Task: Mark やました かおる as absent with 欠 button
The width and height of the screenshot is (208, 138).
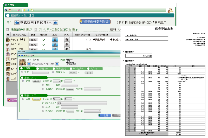Action: point(67,40)
